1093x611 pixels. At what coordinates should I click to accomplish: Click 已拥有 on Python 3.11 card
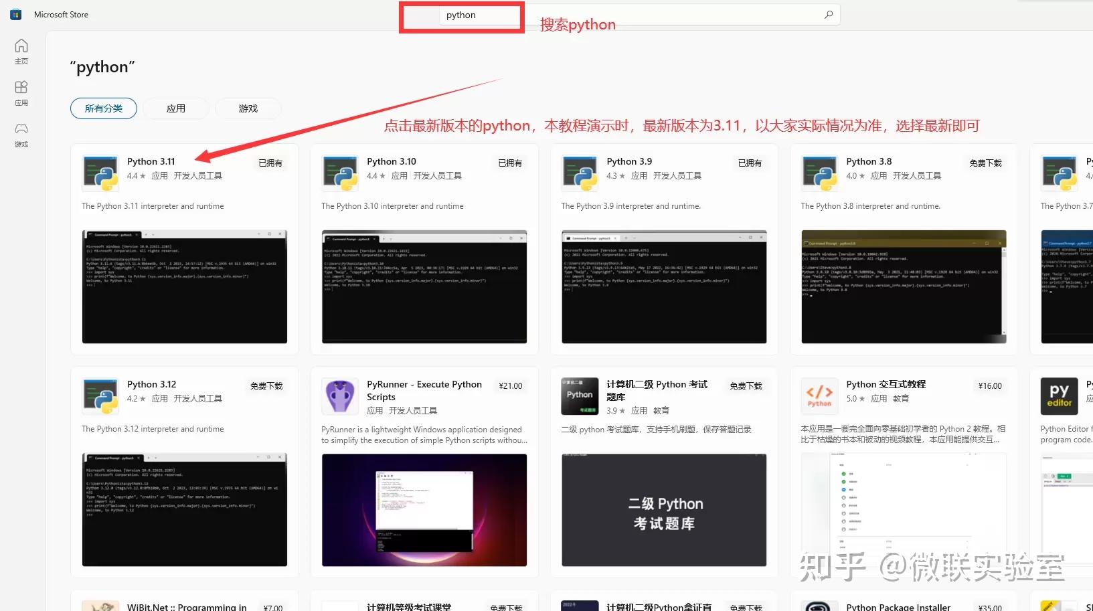coord(270,163)
